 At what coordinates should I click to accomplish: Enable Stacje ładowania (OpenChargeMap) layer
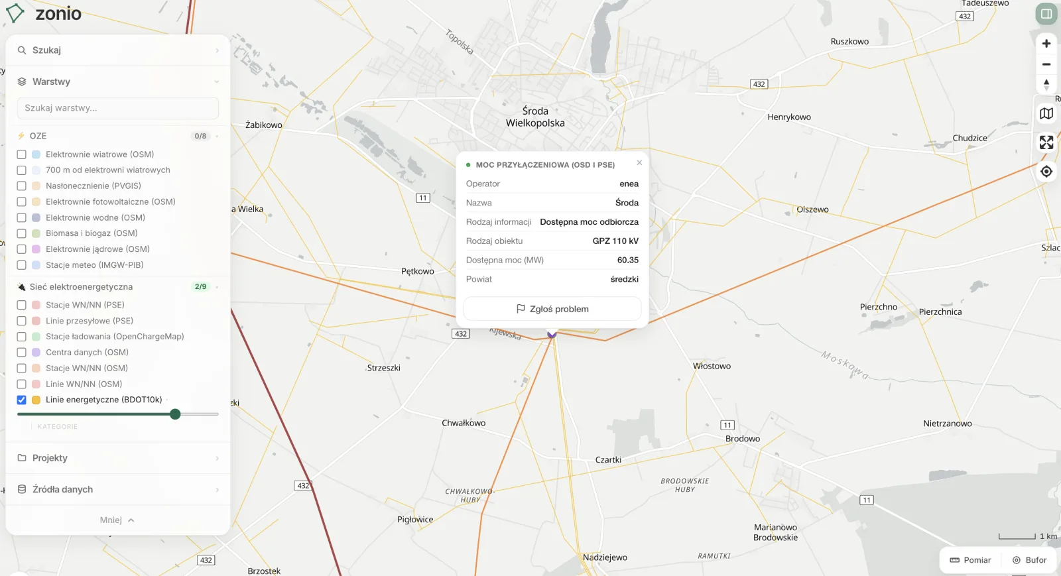click(21, 337)
